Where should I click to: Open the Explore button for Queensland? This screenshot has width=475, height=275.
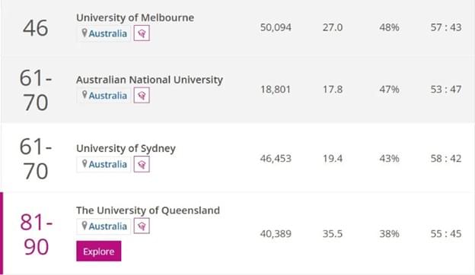point(99,251)
